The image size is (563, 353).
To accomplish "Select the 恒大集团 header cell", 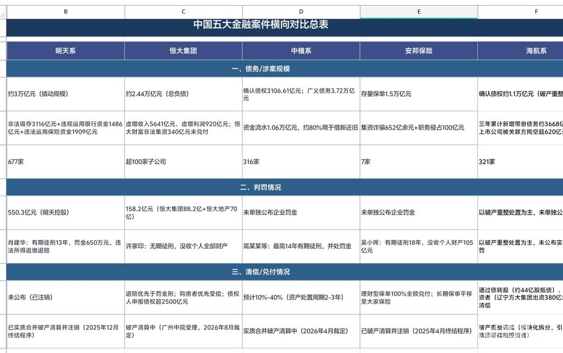I will coord(184,51).
